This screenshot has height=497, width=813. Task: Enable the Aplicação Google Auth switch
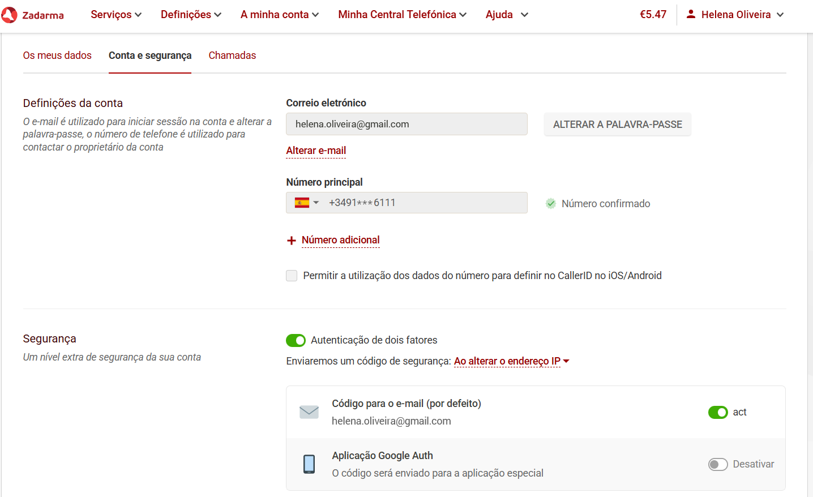(718, 464)
